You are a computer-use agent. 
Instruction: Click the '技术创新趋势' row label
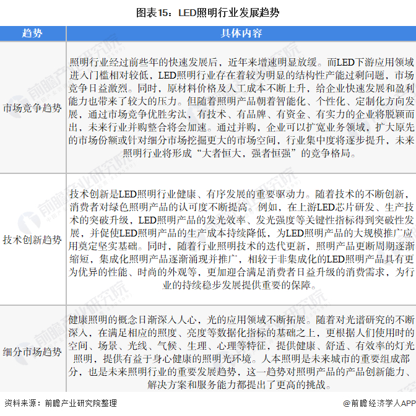(32, 240)
